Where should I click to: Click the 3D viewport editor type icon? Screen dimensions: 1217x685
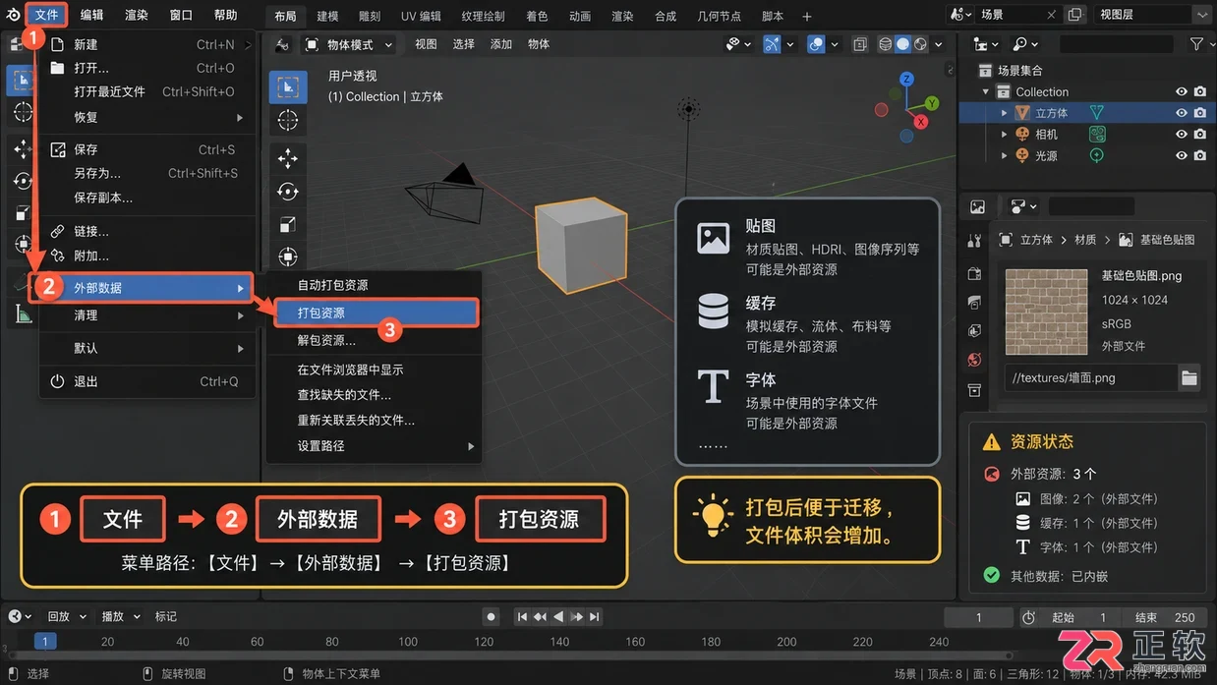[282, 44]
